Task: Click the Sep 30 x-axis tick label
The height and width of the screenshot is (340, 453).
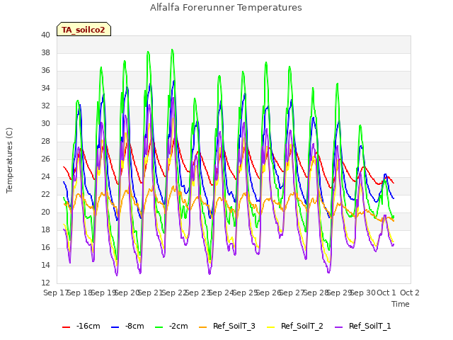Action: coord(363,293)
